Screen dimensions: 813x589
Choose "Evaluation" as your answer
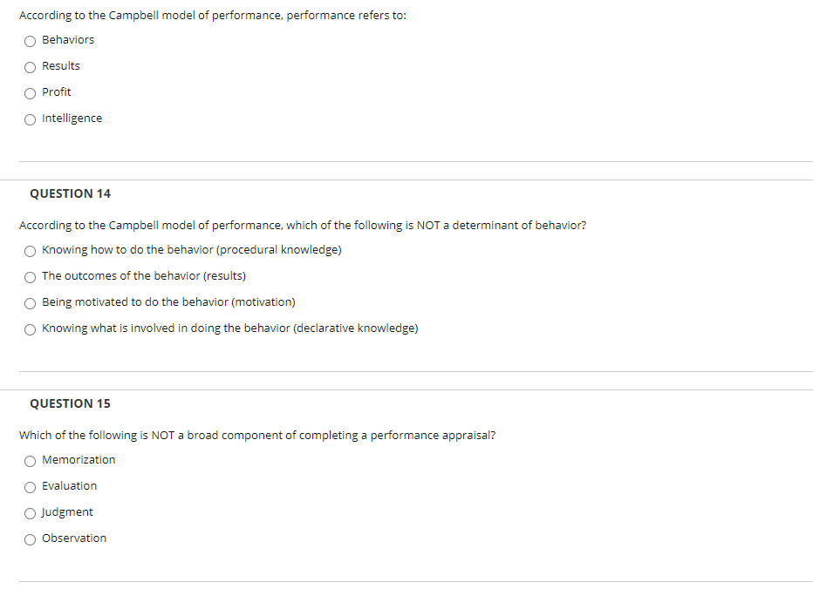[30, 486]
